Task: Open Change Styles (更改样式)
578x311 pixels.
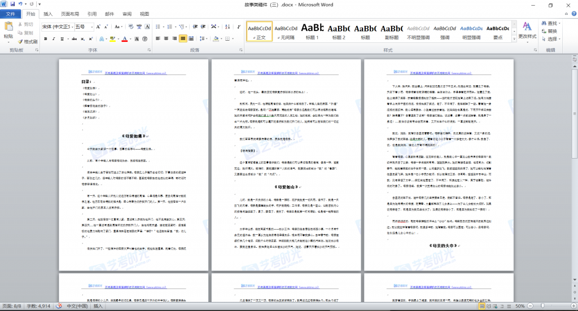Action: tap(527, 30)
